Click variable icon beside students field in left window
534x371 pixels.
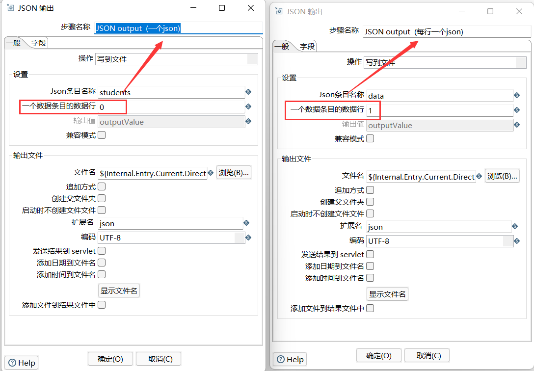[248, 92]
